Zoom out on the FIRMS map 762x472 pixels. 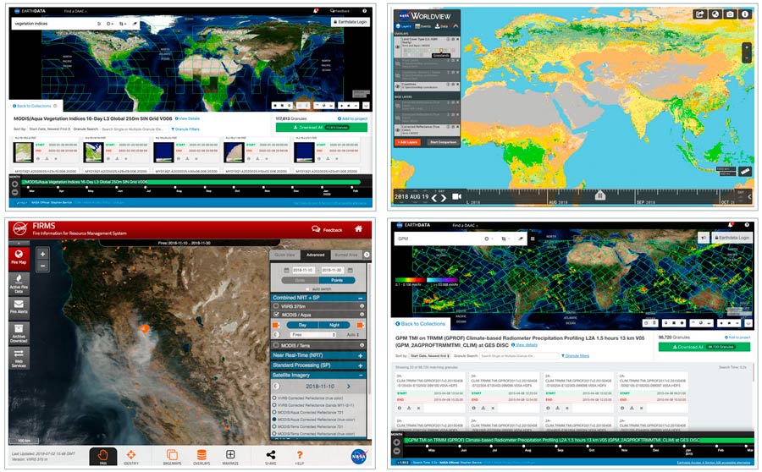click(43, 266)
